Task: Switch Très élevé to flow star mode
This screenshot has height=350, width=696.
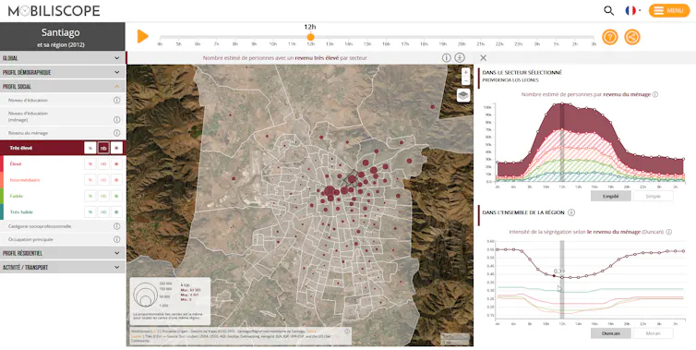Action: pyautogui.click(x=116, y=148)
